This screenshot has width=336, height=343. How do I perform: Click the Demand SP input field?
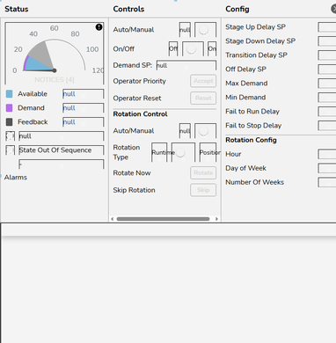point(186,65)
